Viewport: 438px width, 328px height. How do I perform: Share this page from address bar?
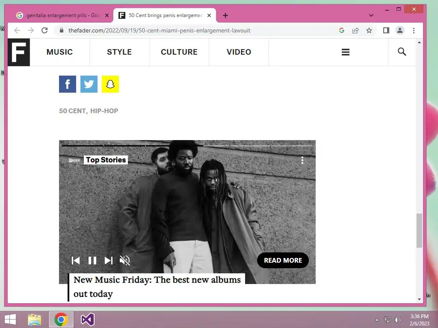point(355,30)
